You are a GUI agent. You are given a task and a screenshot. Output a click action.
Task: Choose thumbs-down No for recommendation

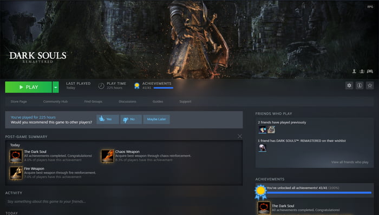pos(131,119)
